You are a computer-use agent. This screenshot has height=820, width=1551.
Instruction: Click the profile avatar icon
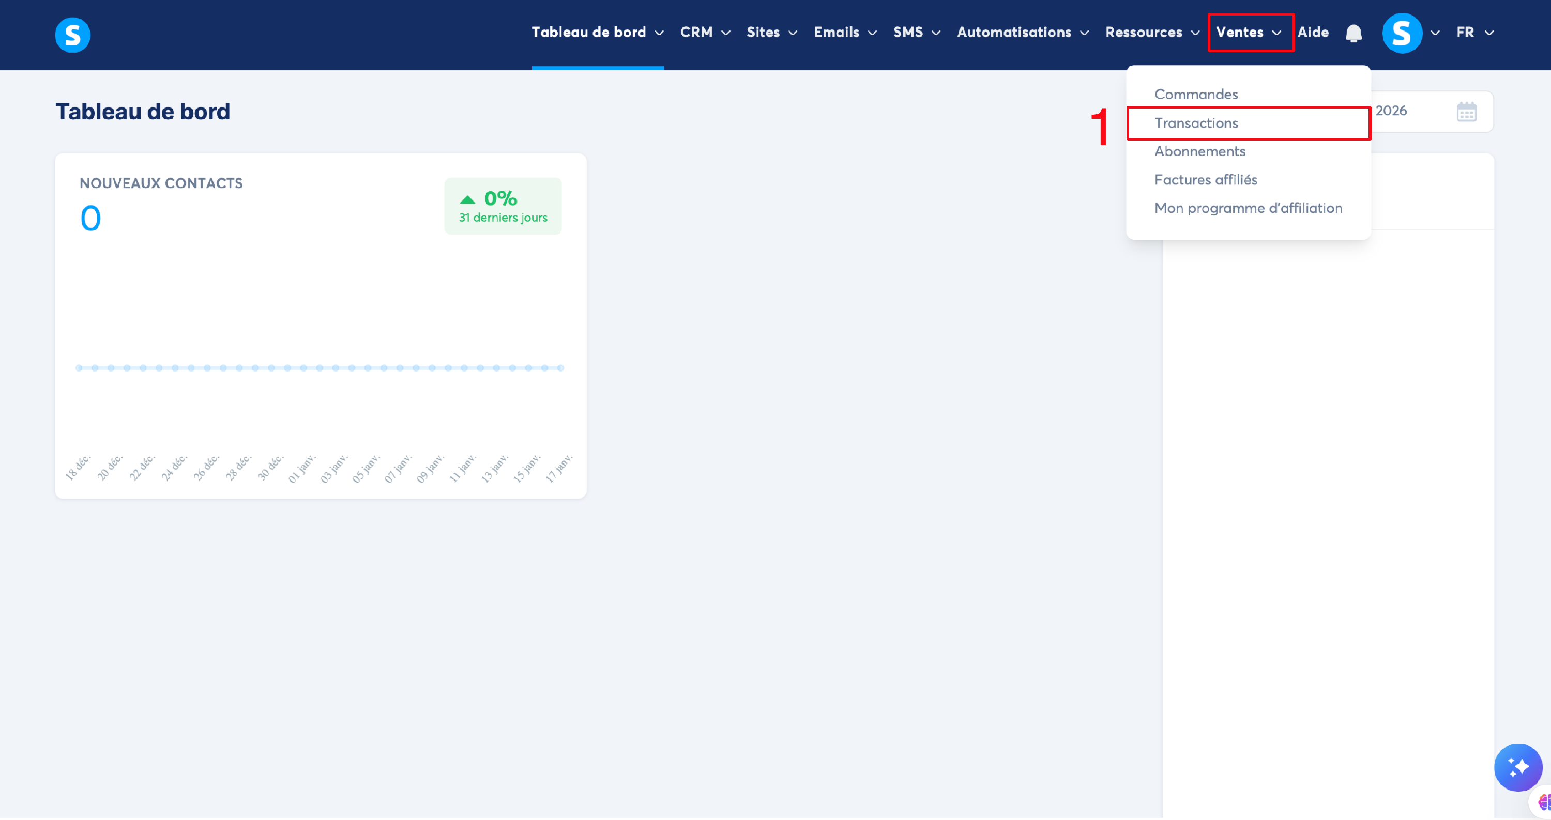(x=1402, y=33)
